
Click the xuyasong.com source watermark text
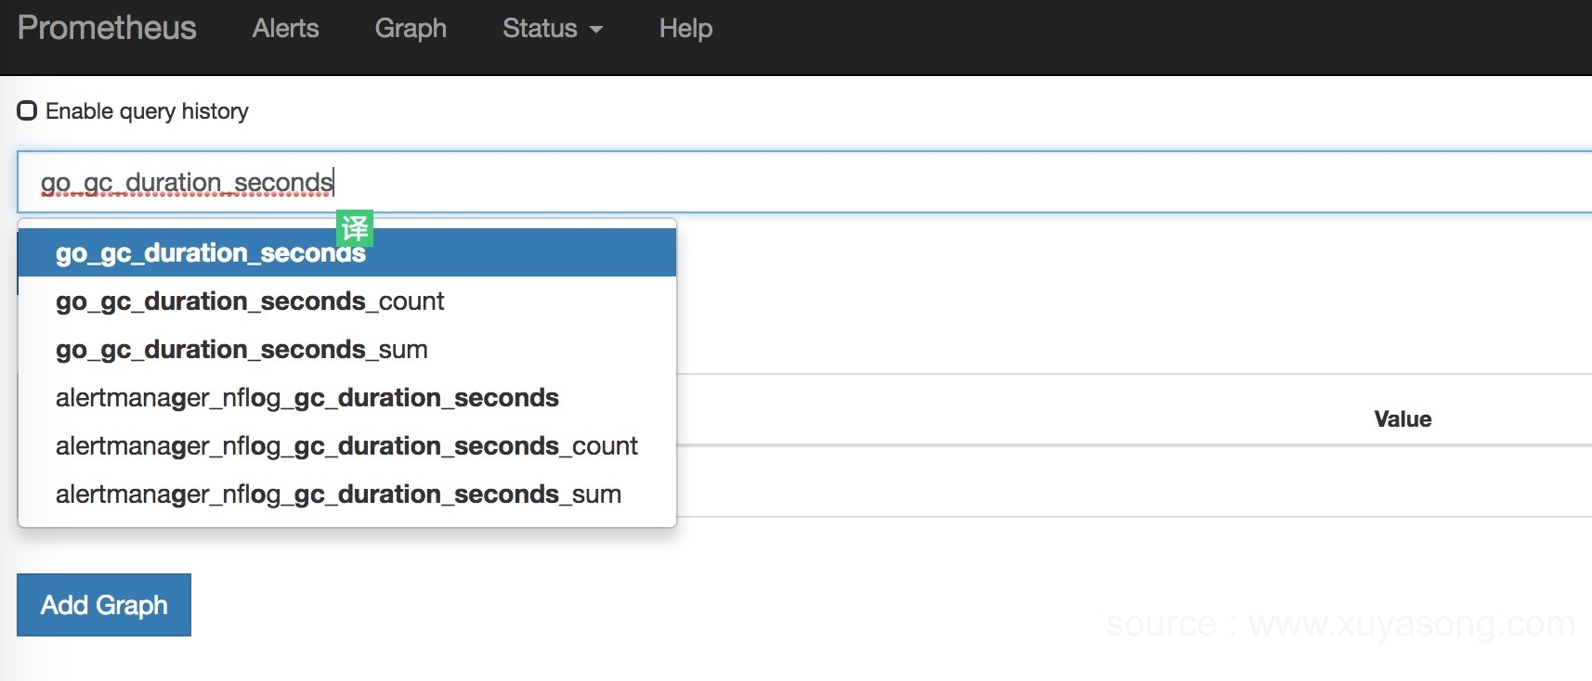pyautogui.click(x=1339, y=624)
